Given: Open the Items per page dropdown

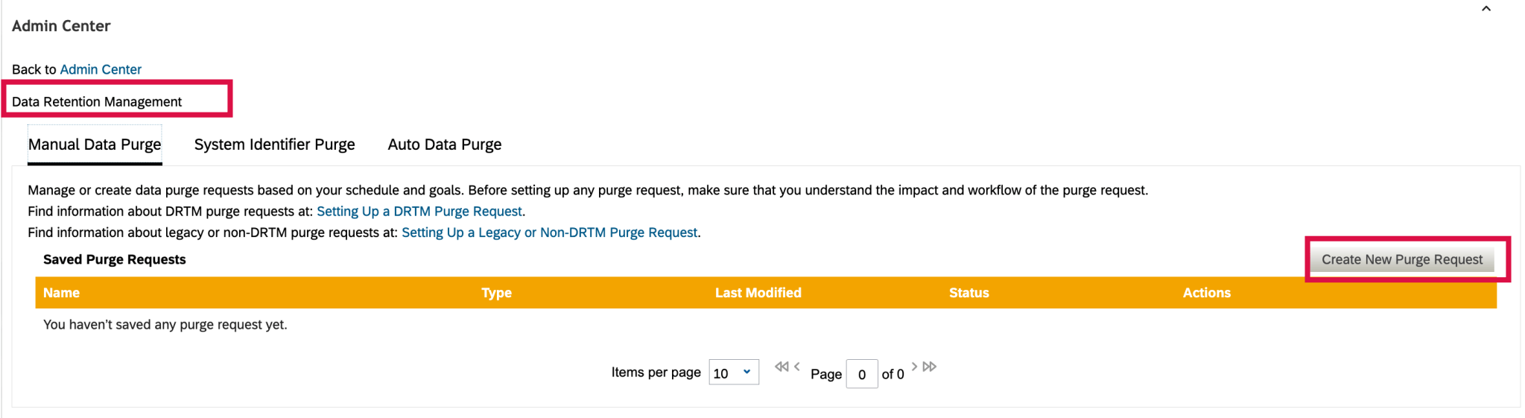Looking at the screenshot, I should (734, 373).
